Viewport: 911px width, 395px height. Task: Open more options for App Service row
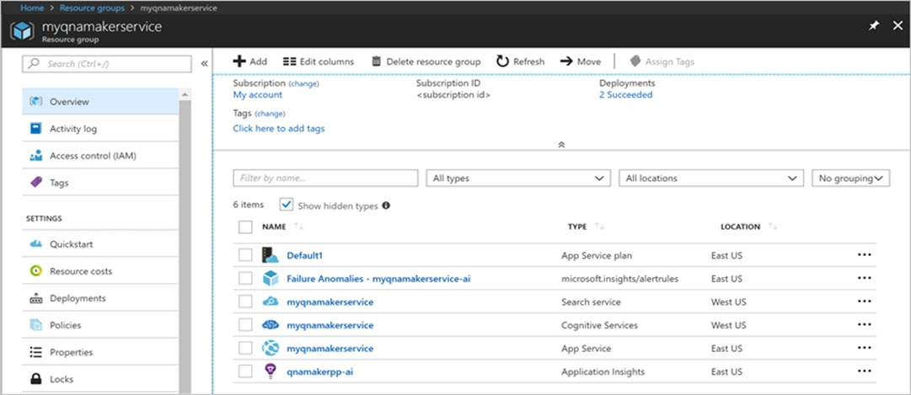pos(864,348)
